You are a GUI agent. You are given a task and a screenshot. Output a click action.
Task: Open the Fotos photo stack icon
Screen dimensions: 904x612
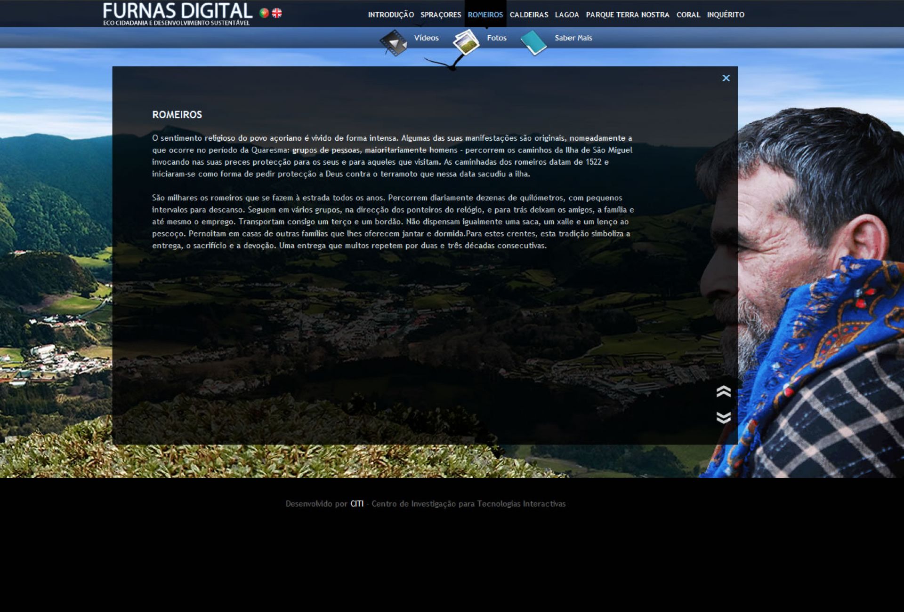466,42
